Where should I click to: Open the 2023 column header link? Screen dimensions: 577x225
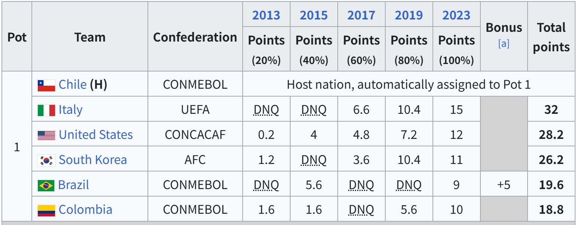pos(456,15)
